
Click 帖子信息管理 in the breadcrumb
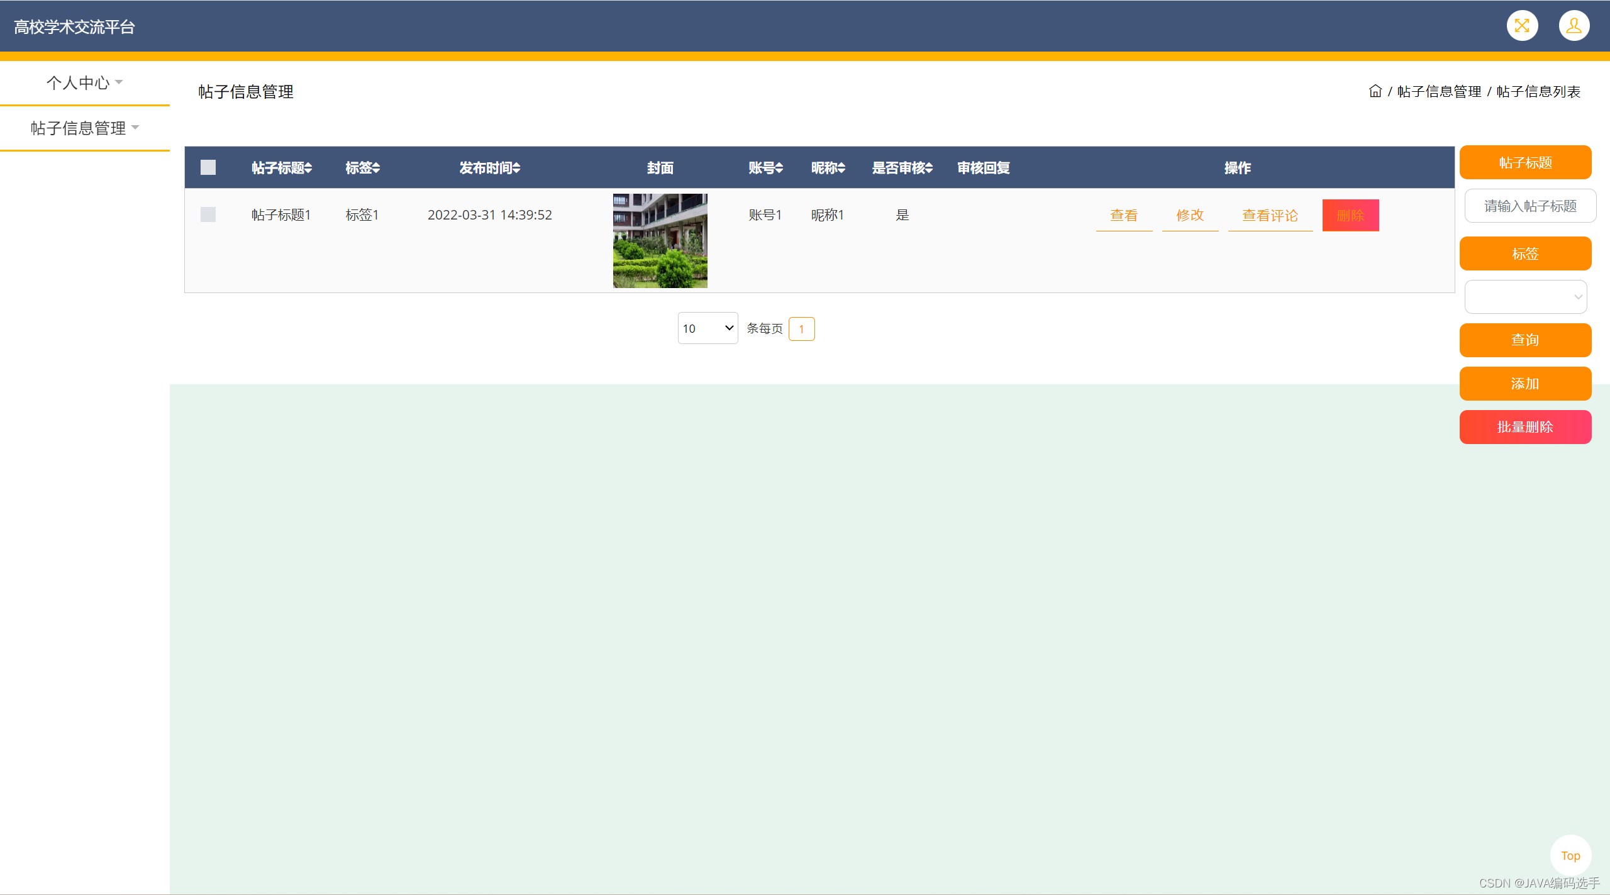tap(1440, 92)
